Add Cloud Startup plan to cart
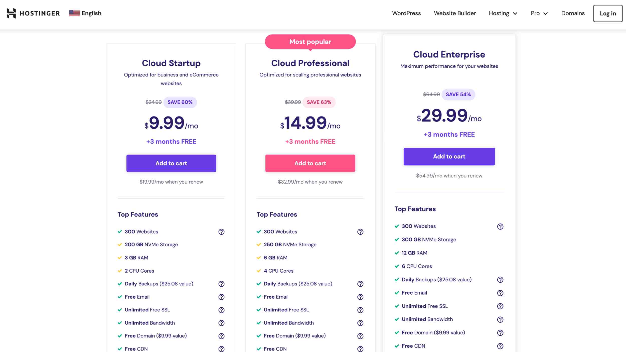The height and width of the screenshot is (352, 626). coord(171,163)
